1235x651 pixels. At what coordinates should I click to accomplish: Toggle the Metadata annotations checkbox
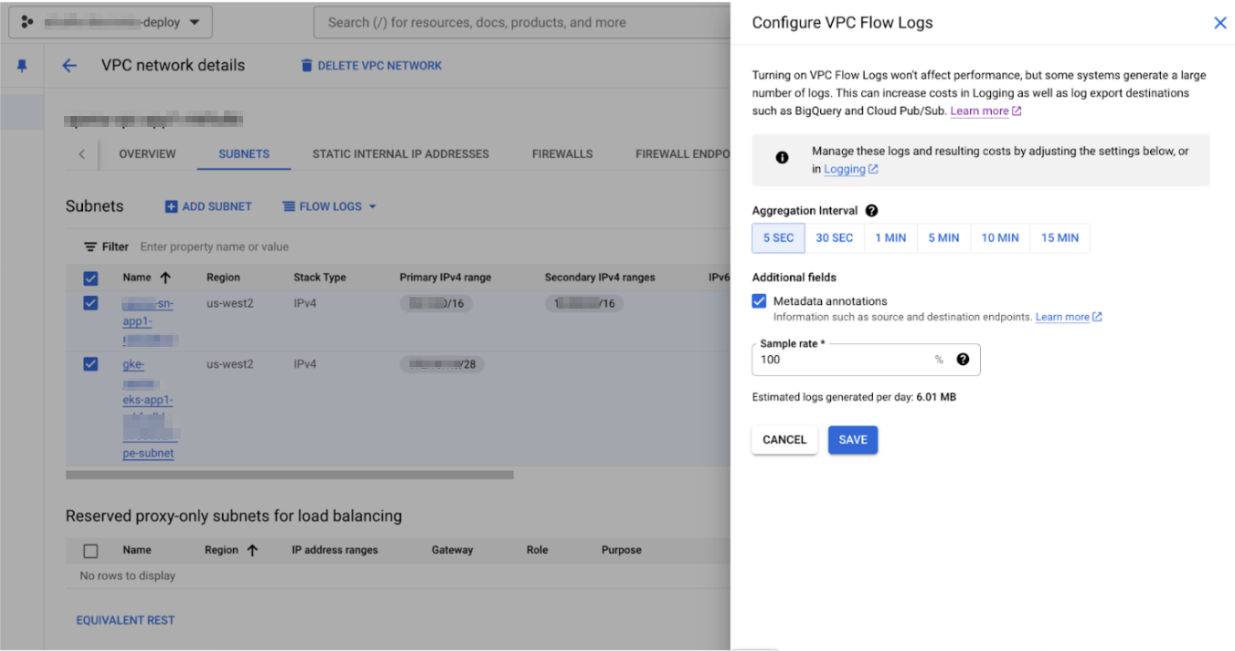click(759, 301)
